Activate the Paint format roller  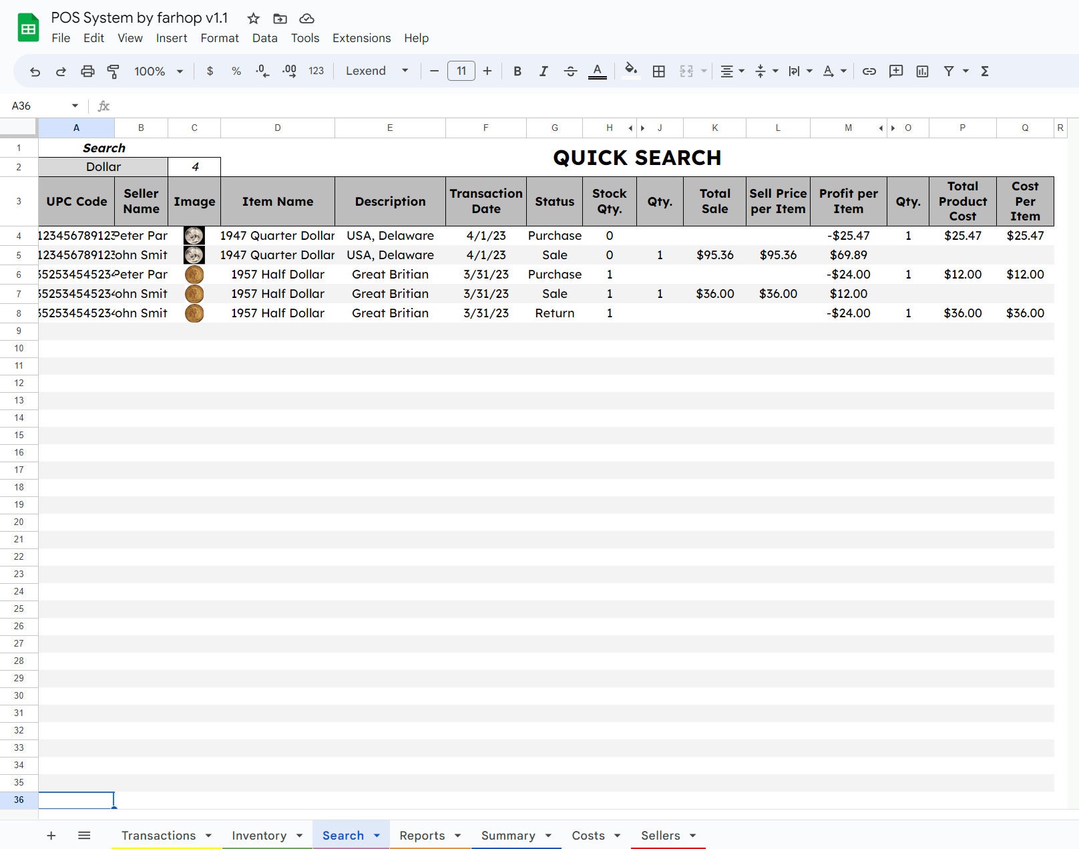pyautogui.click(x=114, y=71)
